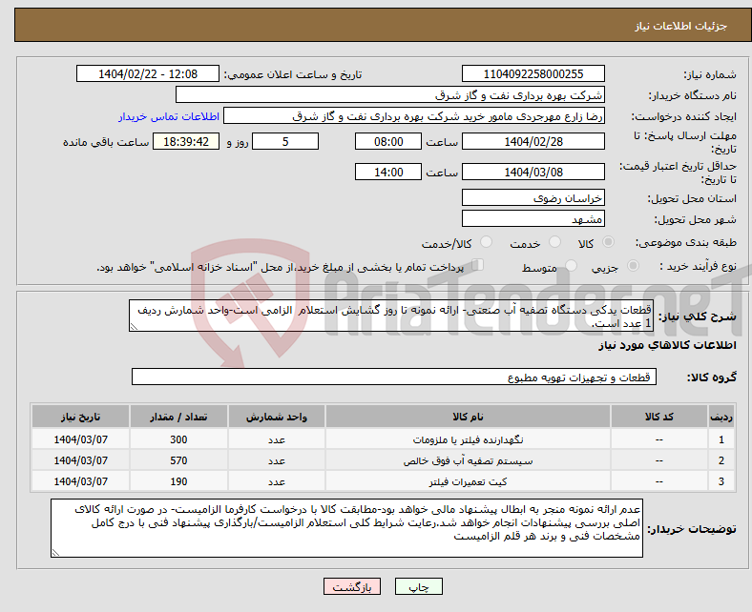Click the need number field 1104092258000255

pyautogui.click(x=533, y=73)
